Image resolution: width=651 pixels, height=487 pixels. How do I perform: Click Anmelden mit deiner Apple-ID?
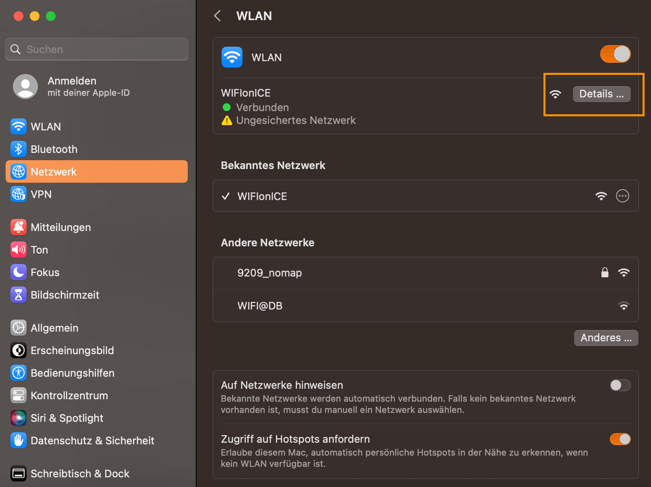[x=72, y=86]
